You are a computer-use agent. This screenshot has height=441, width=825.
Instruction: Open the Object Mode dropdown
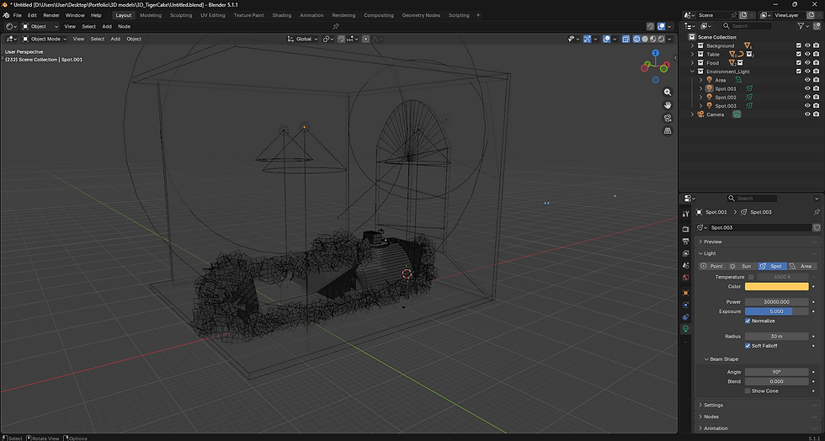pos(45,39)
